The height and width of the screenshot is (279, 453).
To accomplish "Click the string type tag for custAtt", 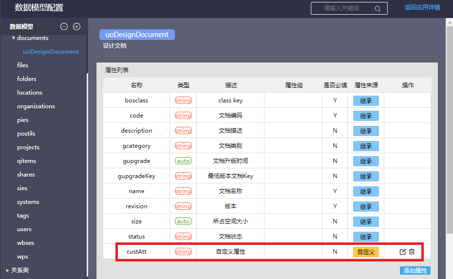I will click(183, 252).
